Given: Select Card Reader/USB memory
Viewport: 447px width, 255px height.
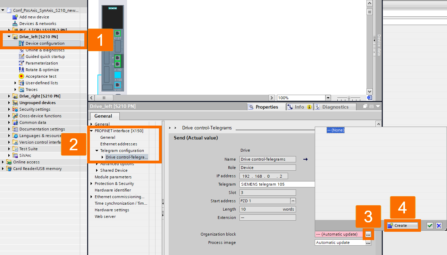Looking at the screenshot, I should [37, 169].
